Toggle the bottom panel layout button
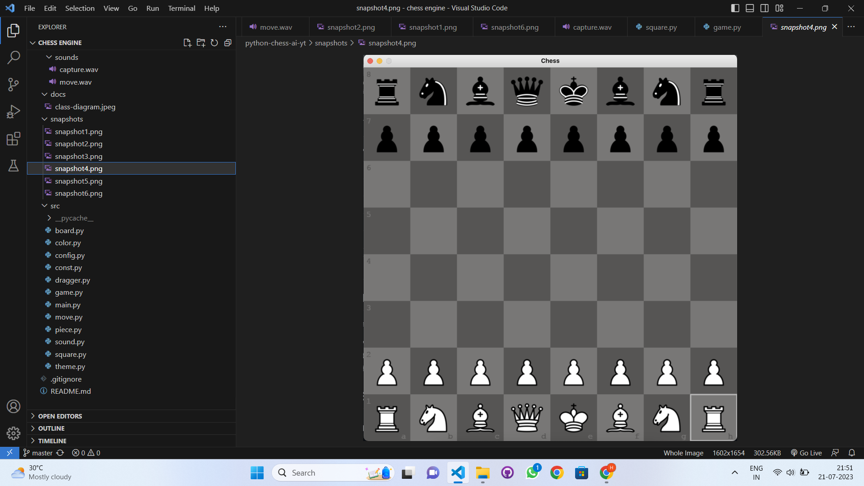 750,8
